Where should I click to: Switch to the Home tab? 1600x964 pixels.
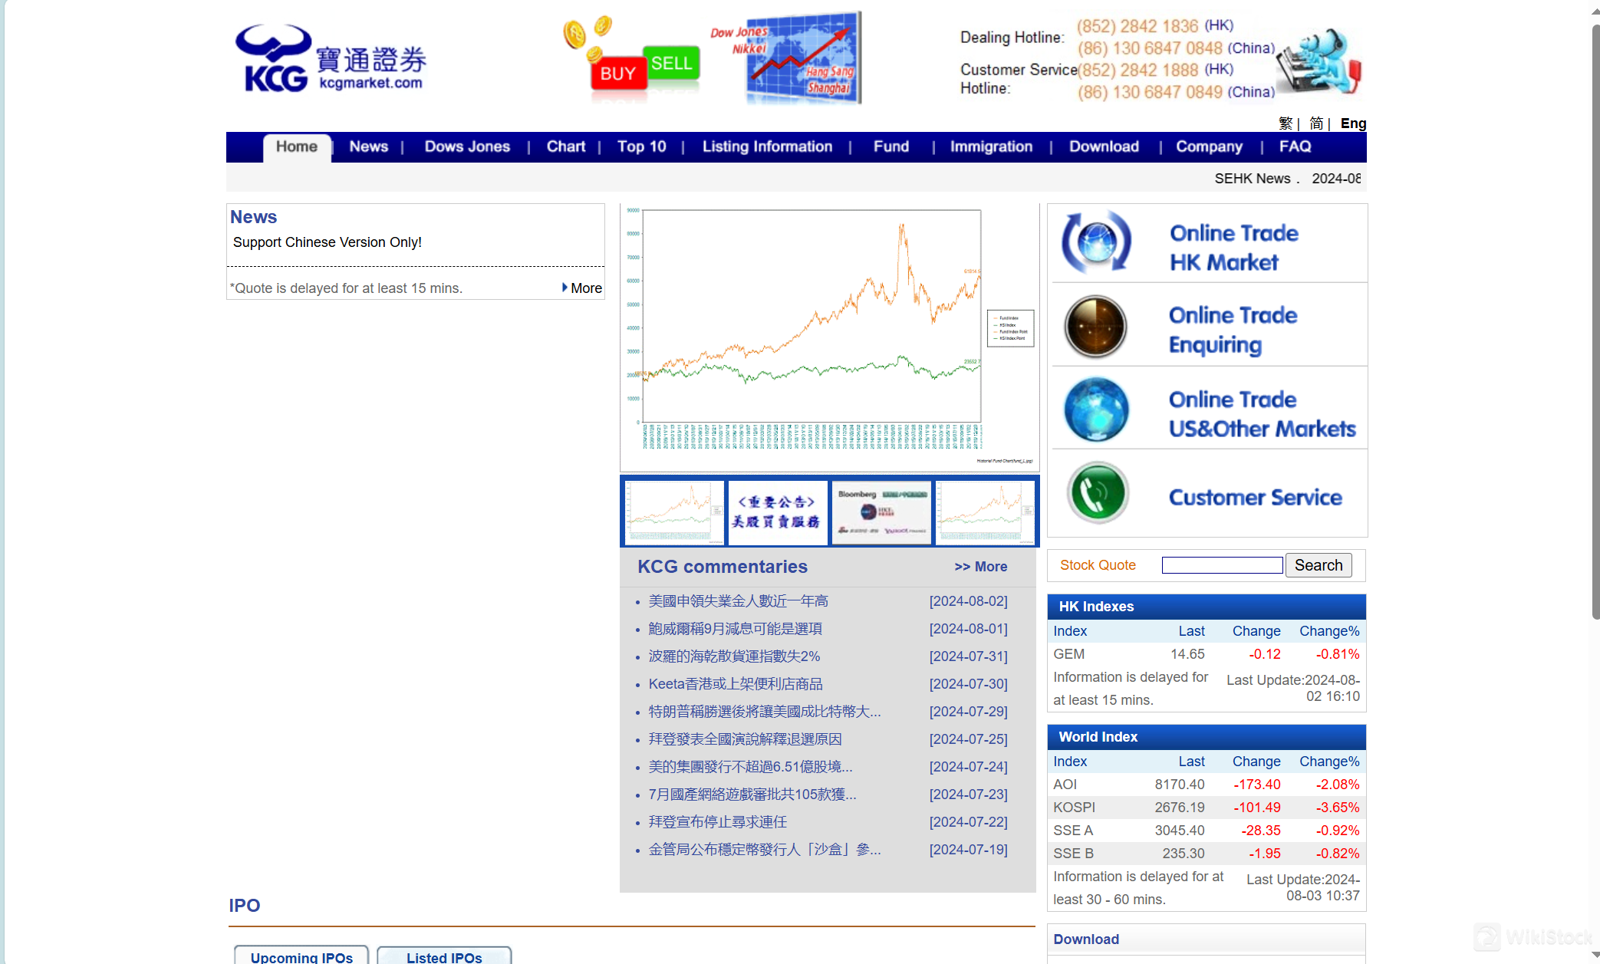pyautogui.click(x=297, y=146)
